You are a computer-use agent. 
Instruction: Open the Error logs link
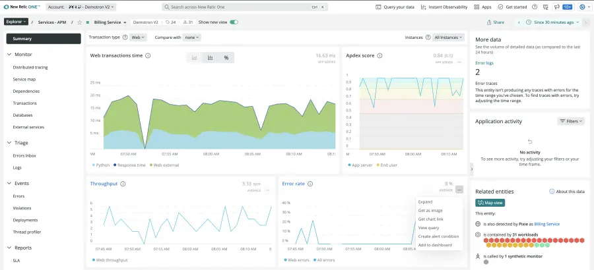tap(484, 63)
